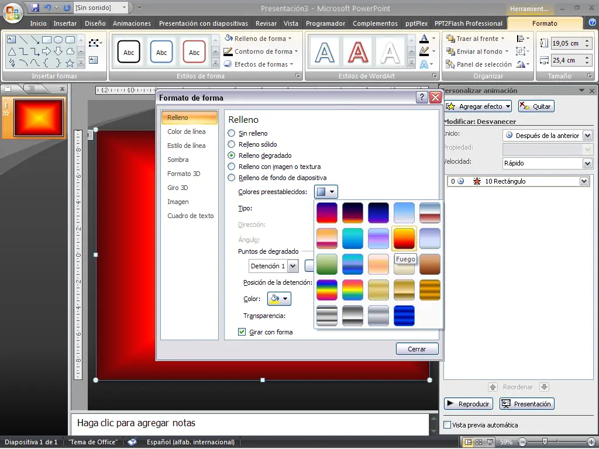
Task: Click the Presentación button in animation pane
Action: [527, 404]
